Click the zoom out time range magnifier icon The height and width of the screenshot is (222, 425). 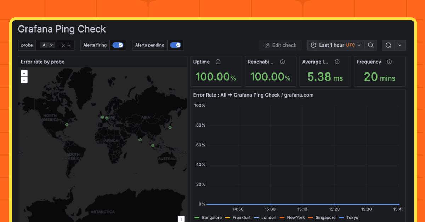click(370, 45)
